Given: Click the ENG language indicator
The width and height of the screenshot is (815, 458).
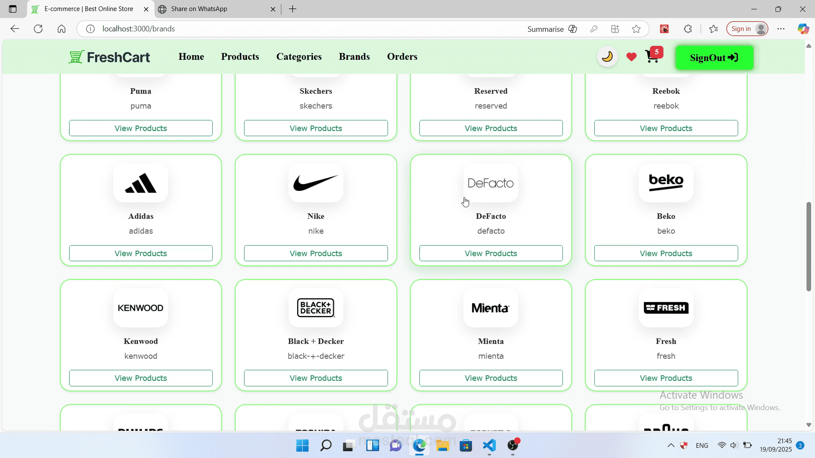Looking at the screenshot, I should [702, 445].
